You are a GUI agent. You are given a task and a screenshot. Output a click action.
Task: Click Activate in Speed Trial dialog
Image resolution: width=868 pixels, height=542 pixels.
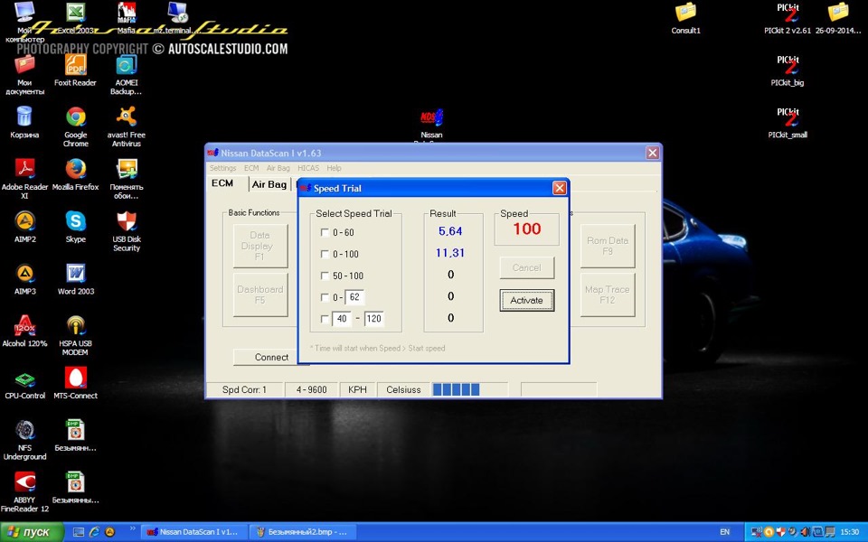526,300
